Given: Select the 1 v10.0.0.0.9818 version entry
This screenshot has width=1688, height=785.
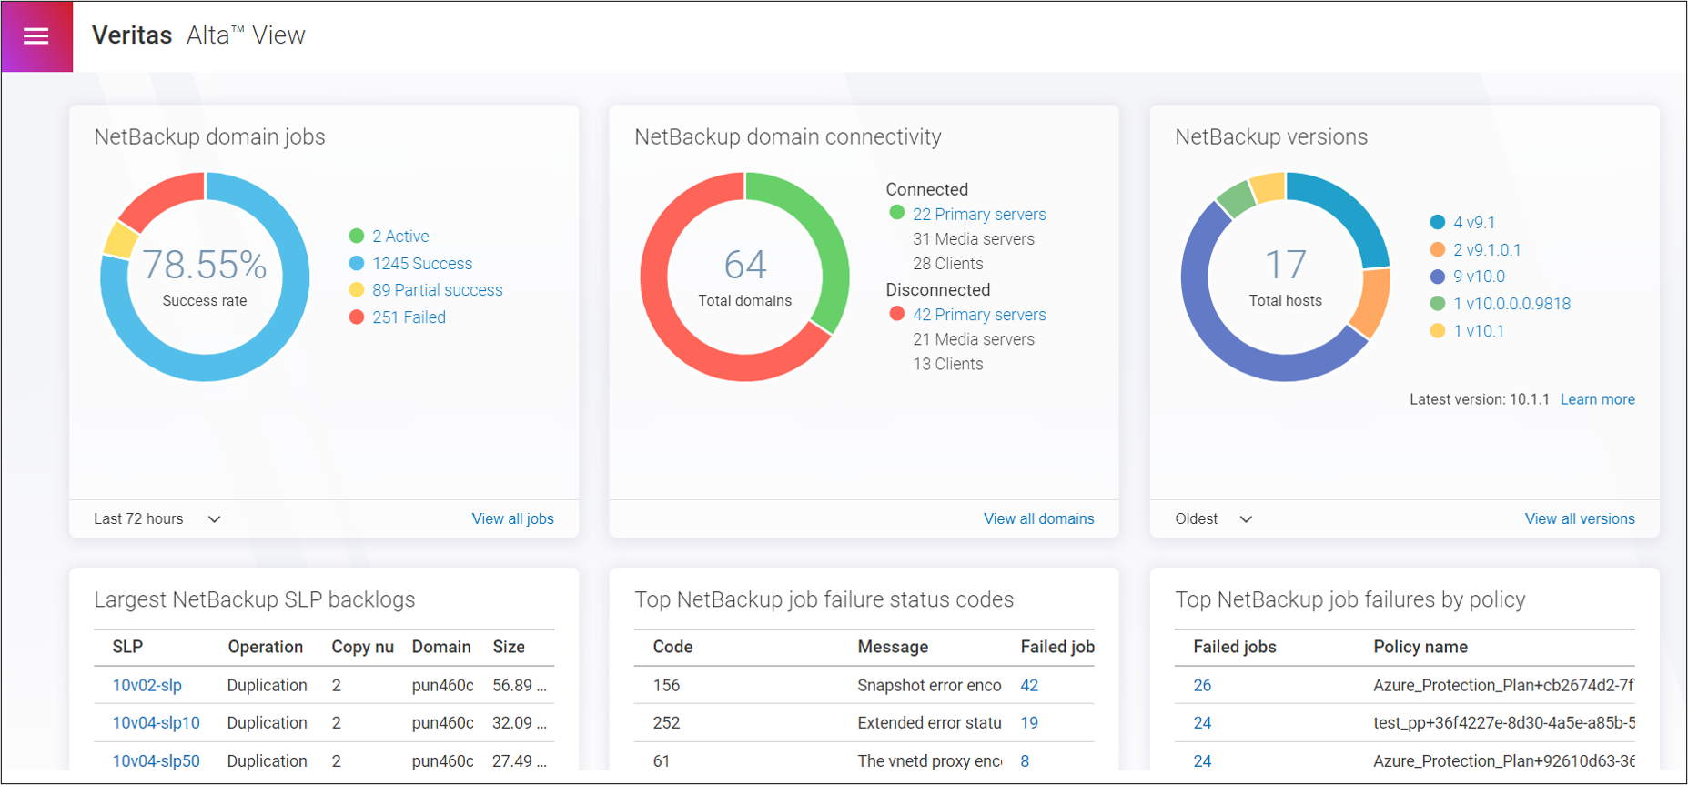Looking at the screenshot, I should [1511, 304].
